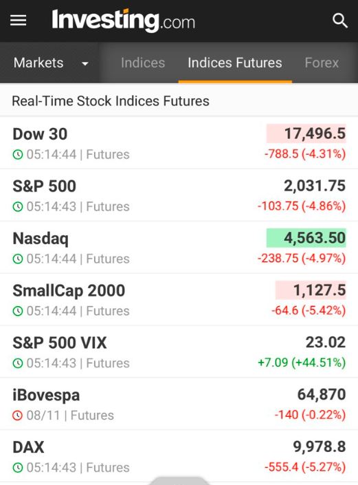Open the Markets selector label
The width and height of the screenshot is (358, 485).
pos(38,63)
